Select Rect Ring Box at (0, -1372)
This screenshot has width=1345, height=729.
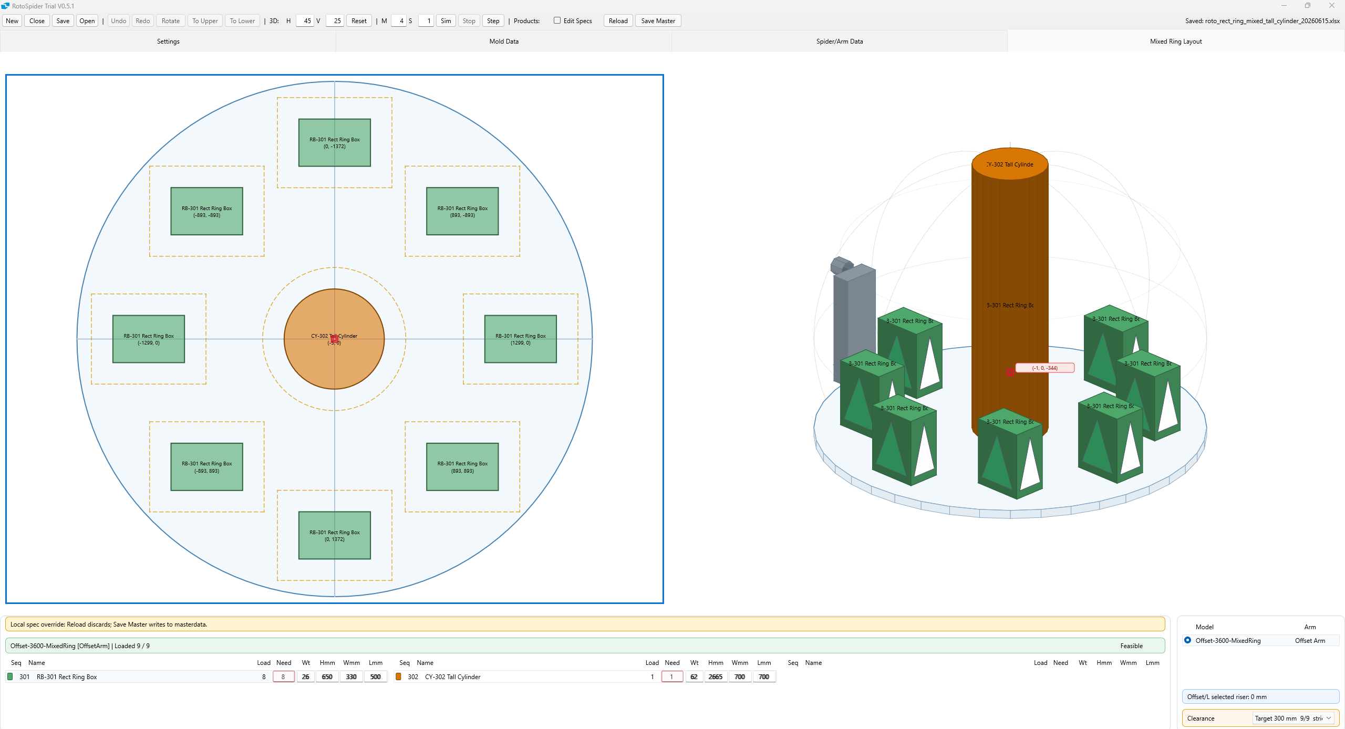click(335, 143)
